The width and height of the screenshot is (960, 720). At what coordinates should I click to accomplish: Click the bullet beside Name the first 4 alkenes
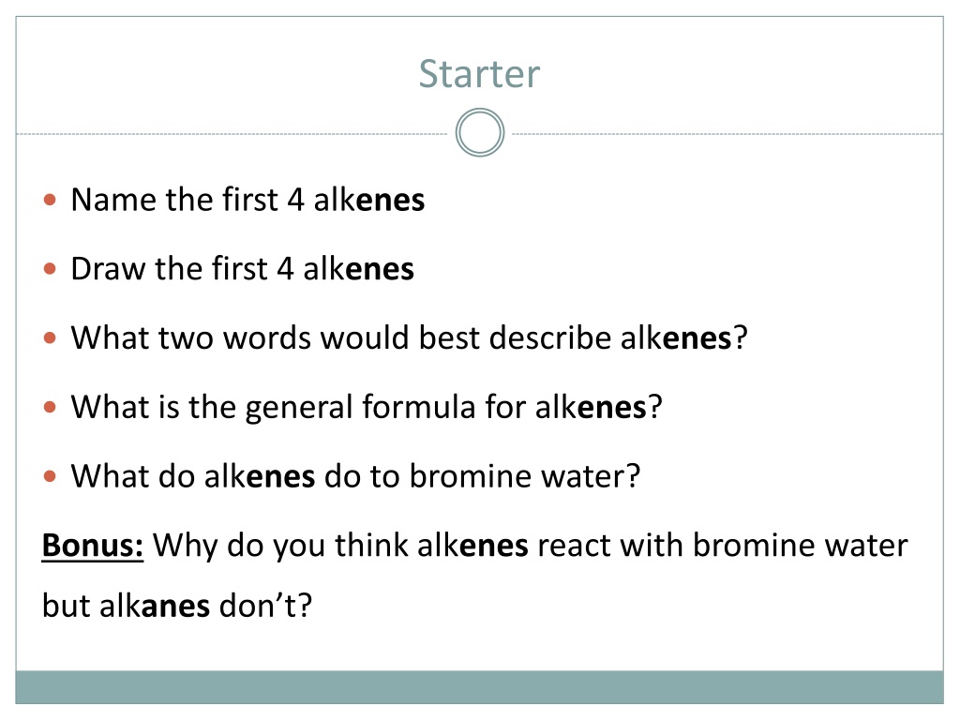[x=51, y=200]
